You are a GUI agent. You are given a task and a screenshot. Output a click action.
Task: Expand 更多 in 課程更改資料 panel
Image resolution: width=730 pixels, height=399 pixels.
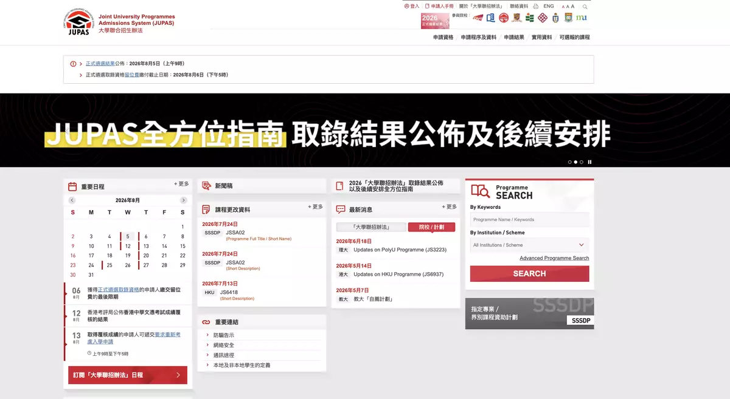[x=316, y=207]
